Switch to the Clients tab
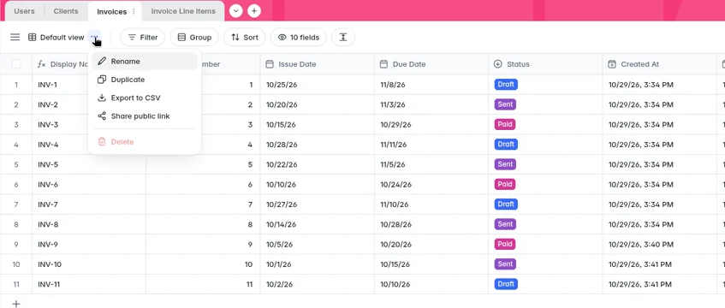Viewport: 725px width, 308px height. (66, 11)
